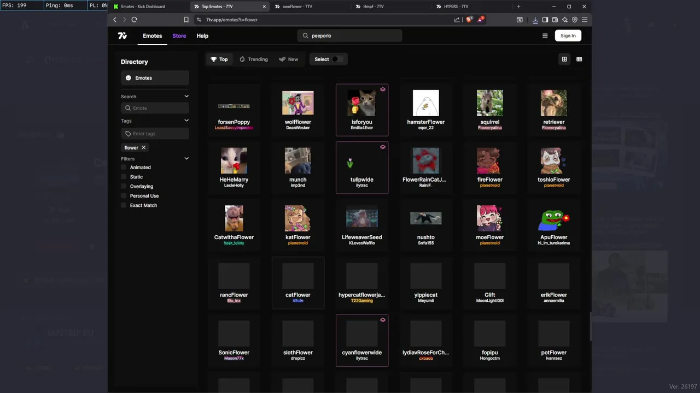Image resolution: width=700 pixels, height=393 pixels.
Task: Collapse the Search section chevron
Action: tap(186, 97)
